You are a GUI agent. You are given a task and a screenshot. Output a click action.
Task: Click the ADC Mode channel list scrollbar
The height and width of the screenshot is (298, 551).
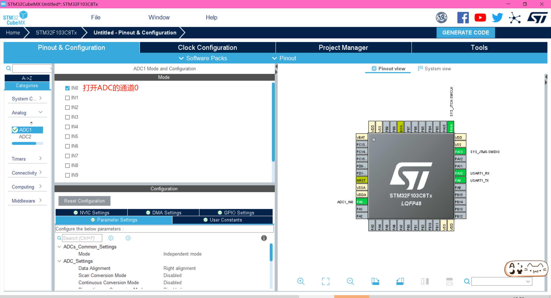pyautogui.click(x=273, y=122)
